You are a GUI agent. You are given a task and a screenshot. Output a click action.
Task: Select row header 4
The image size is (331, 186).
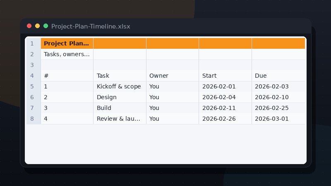pos(33,76)
